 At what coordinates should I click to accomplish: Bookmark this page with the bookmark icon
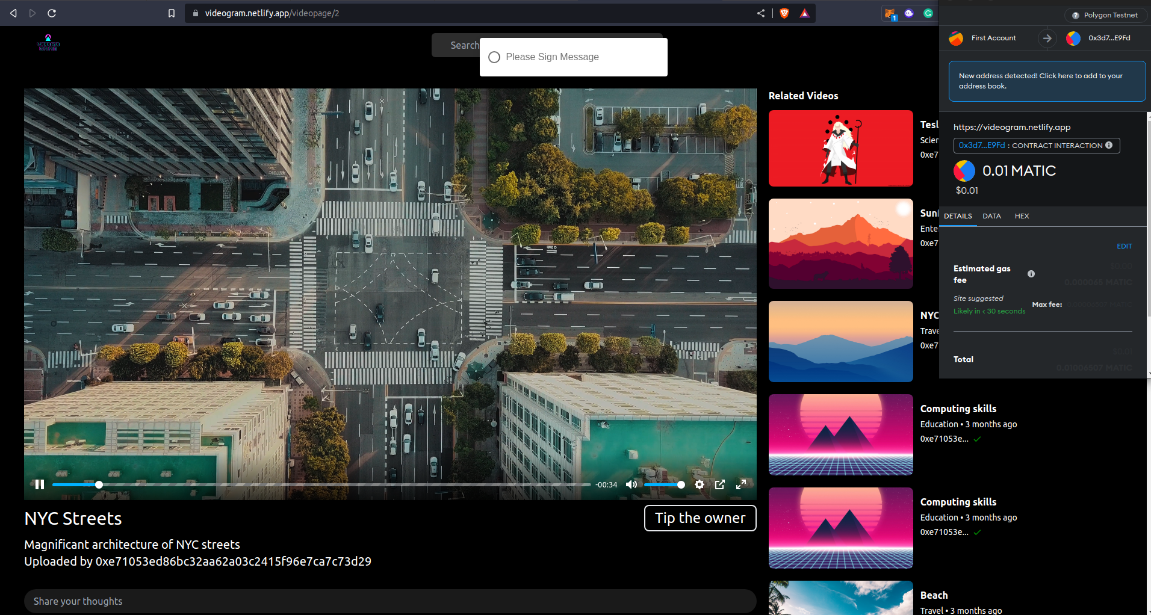pos(172,13)
